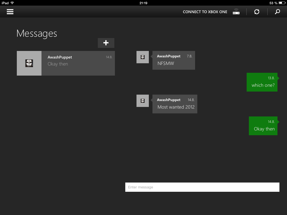The image size is (287, 215).
Task: Tap CONNECT TO XBOX ONE text
Action: point(205,11)
